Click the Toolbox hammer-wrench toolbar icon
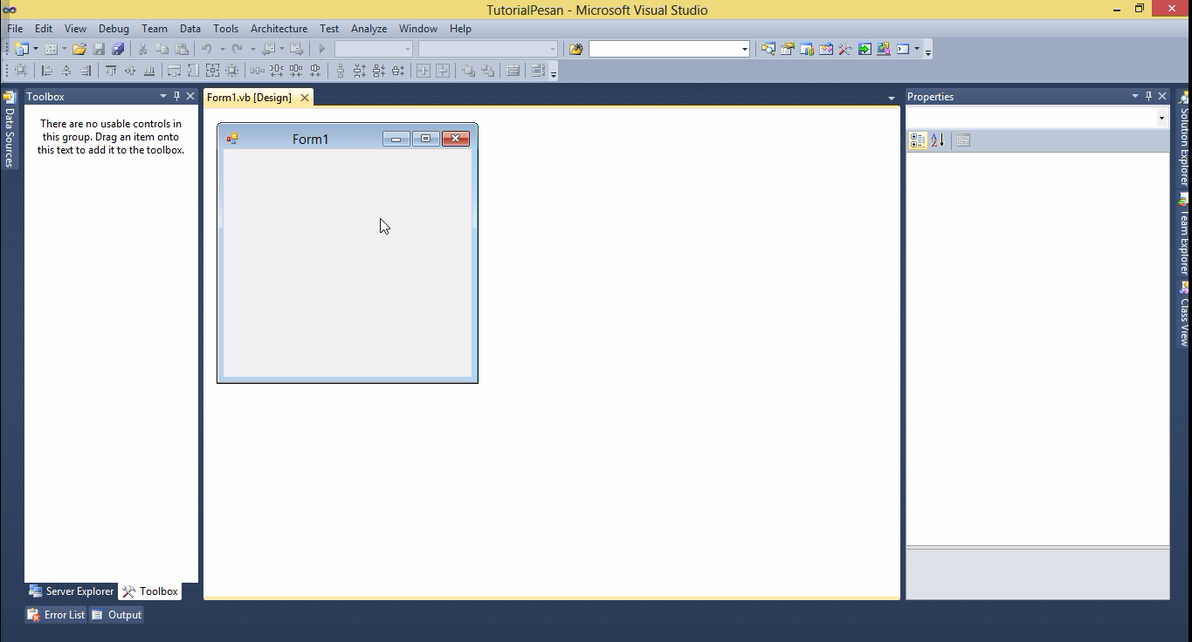The image size is (1192, 642). [845, 49]
